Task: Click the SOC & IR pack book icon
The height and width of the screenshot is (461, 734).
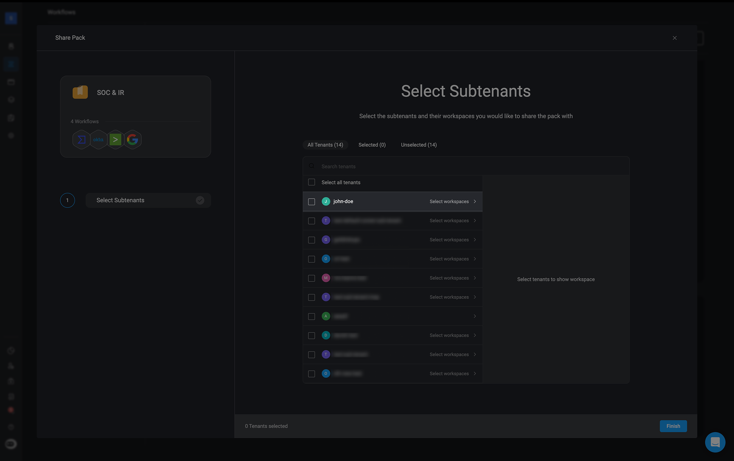Action: (x=80, y=92)
